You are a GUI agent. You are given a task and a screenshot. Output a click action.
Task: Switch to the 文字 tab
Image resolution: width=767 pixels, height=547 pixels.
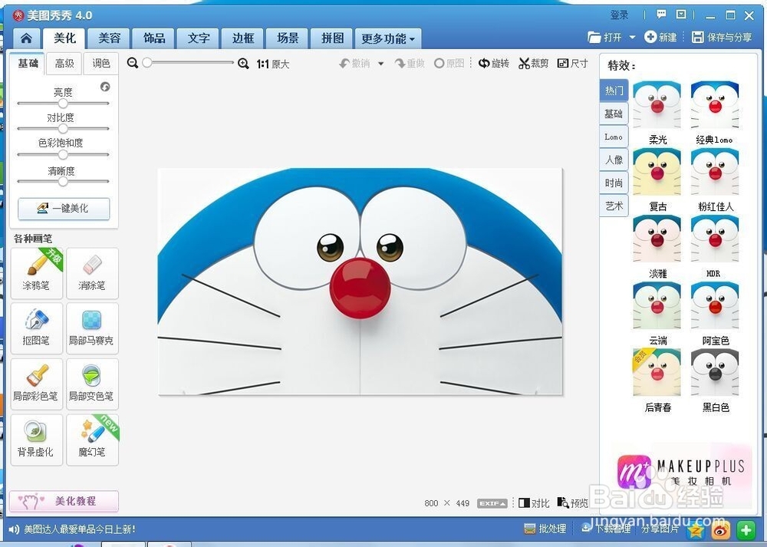pos(199,38)
